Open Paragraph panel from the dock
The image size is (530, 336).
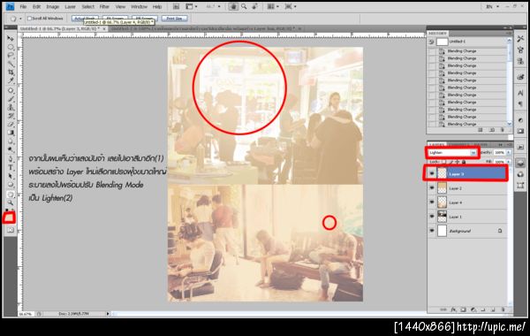tap(520, 104)
